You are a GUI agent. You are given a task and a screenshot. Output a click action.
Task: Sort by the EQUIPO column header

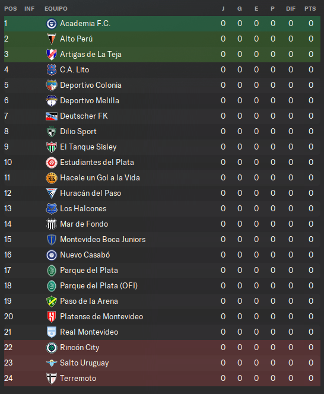click(56, 9)
